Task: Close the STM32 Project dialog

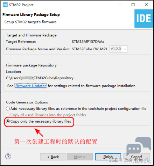Action: pos(146,5)
